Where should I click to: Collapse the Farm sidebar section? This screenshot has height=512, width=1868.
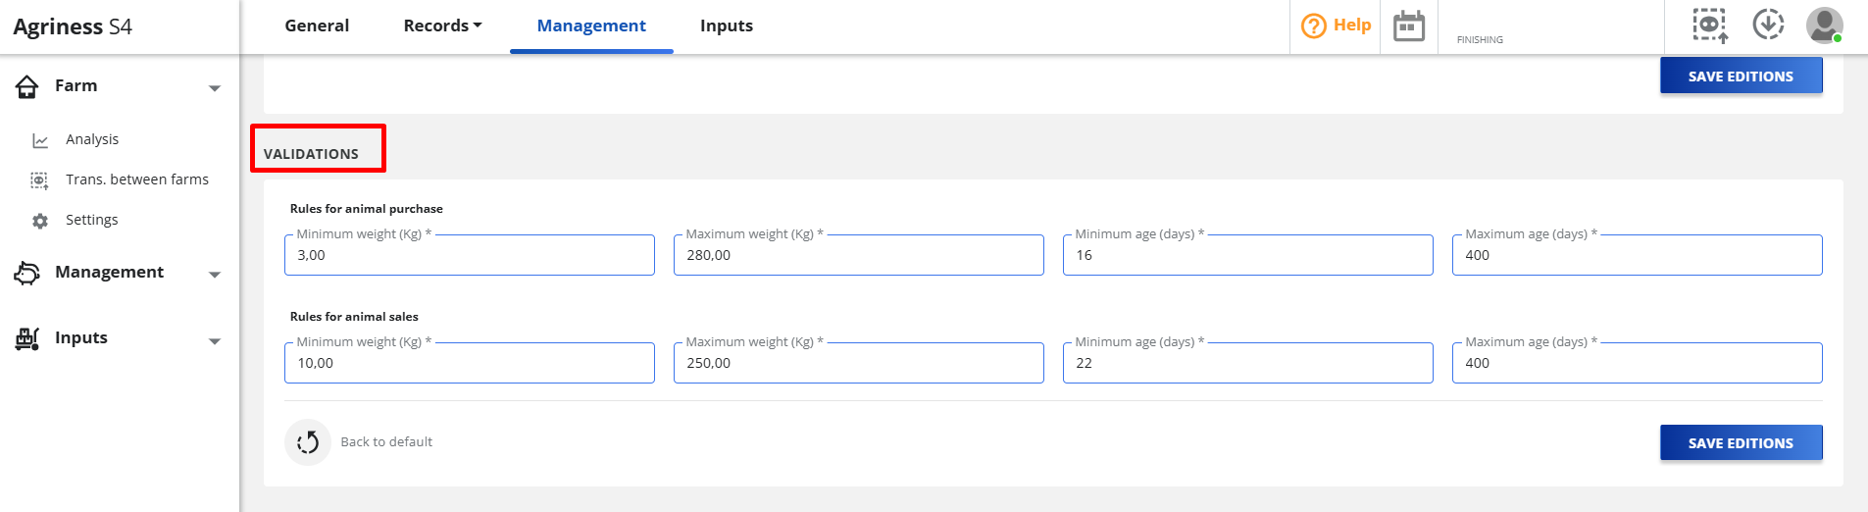pyautogui.click(x=215, y=87)
